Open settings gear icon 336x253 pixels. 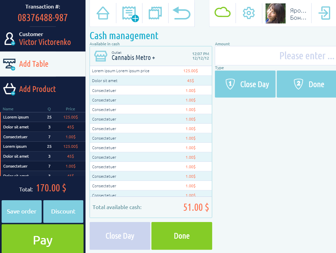pyautogui.click(x=249, y=13)
